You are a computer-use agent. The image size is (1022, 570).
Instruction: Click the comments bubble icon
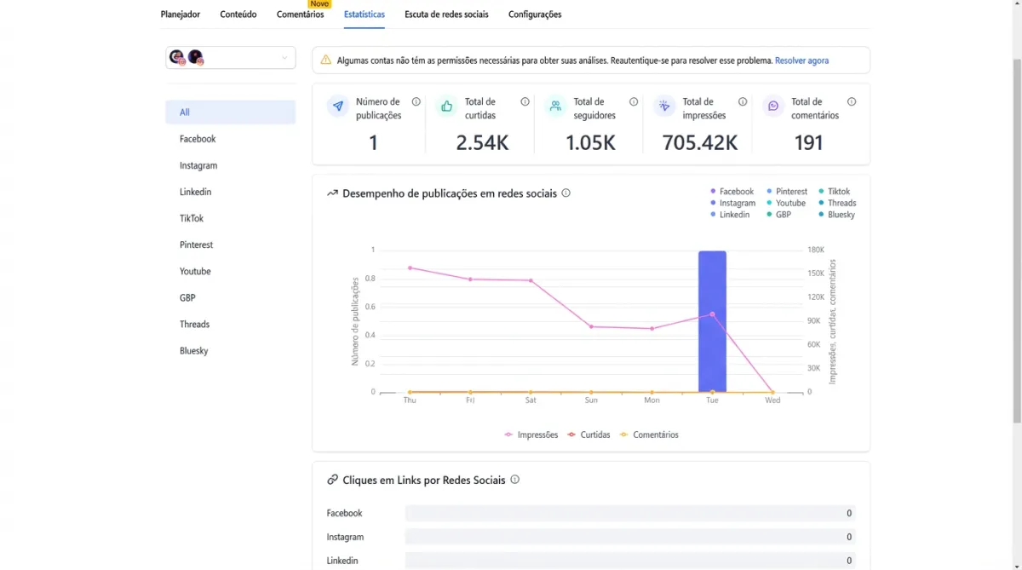pyautogui.click(x=773, y=107)
